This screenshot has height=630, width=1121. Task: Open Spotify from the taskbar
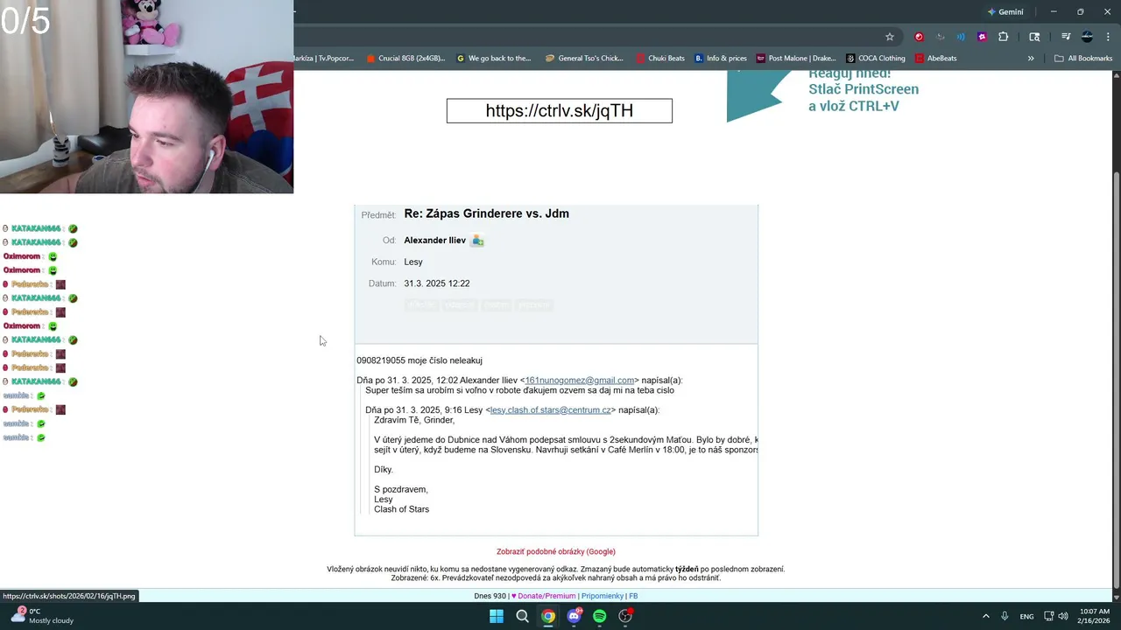(x=600, y=616)
